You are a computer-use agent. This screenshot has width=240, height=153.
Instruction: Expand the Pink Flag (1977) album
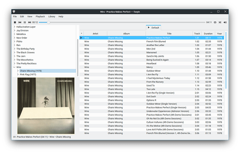(x=18, y=74)
